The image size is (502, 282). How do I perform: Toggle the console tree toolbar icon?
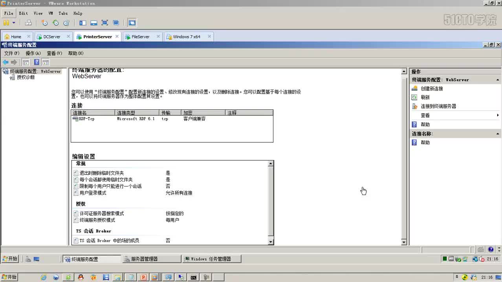click(26, 62)
